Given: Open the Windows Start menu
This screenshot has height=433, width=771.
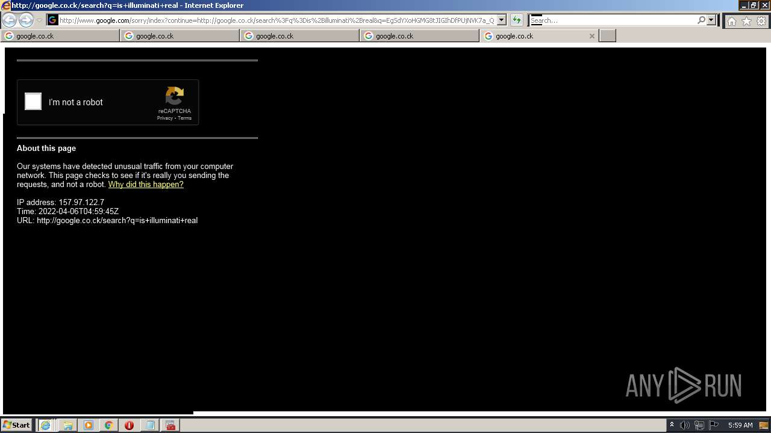Looking at the screenshot, I should (x=16, y=425).
